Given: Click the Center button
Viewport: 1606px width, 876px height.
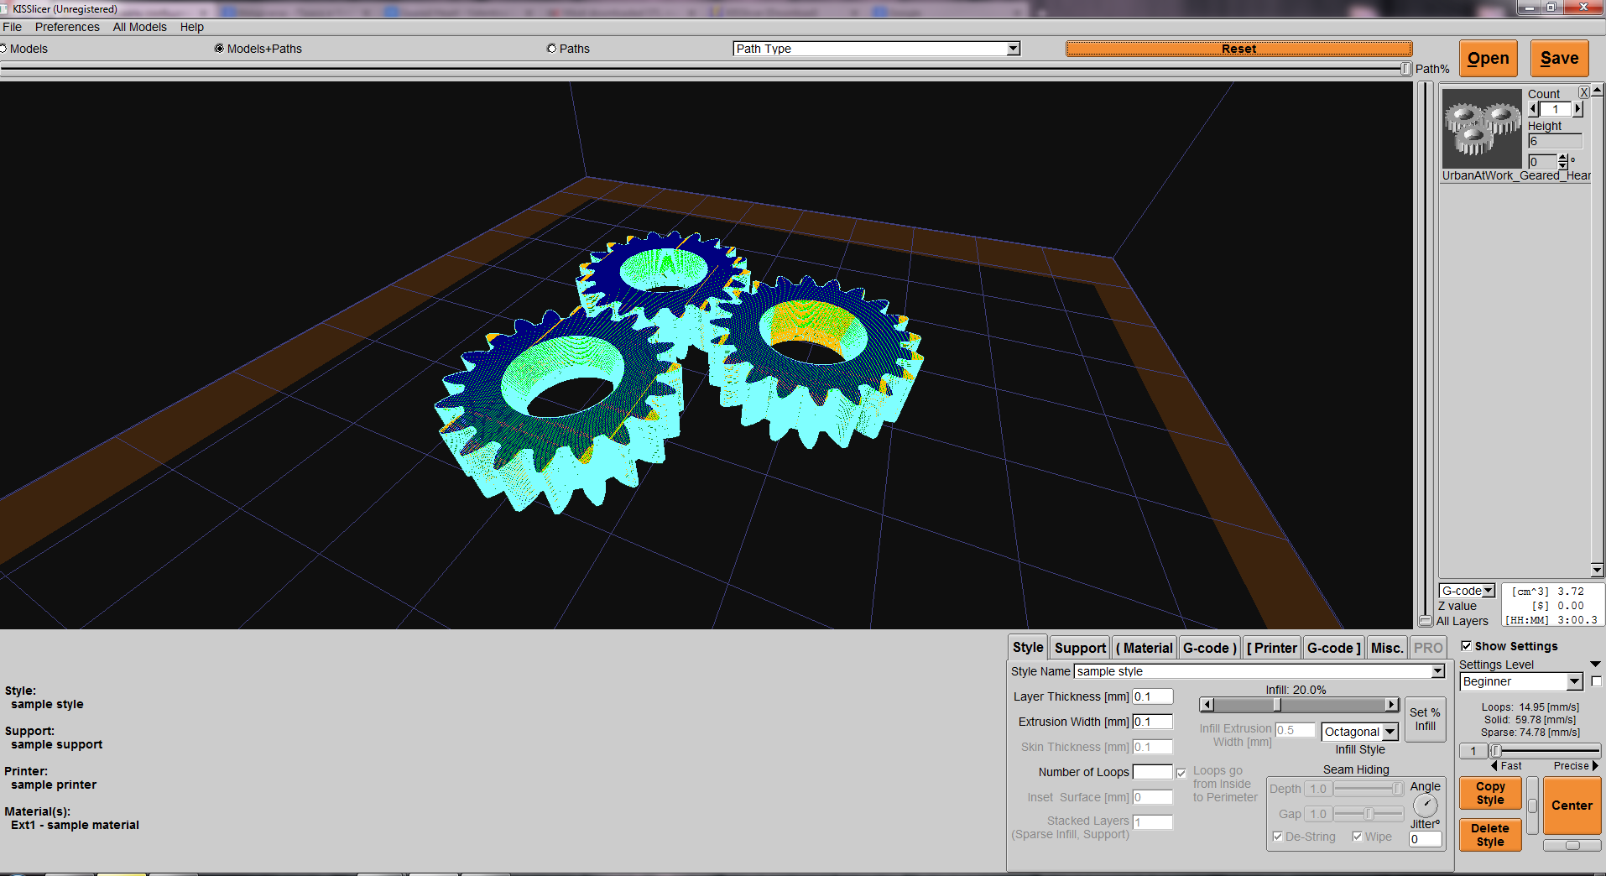Looking at the screenshot, I should point(1572,806).
